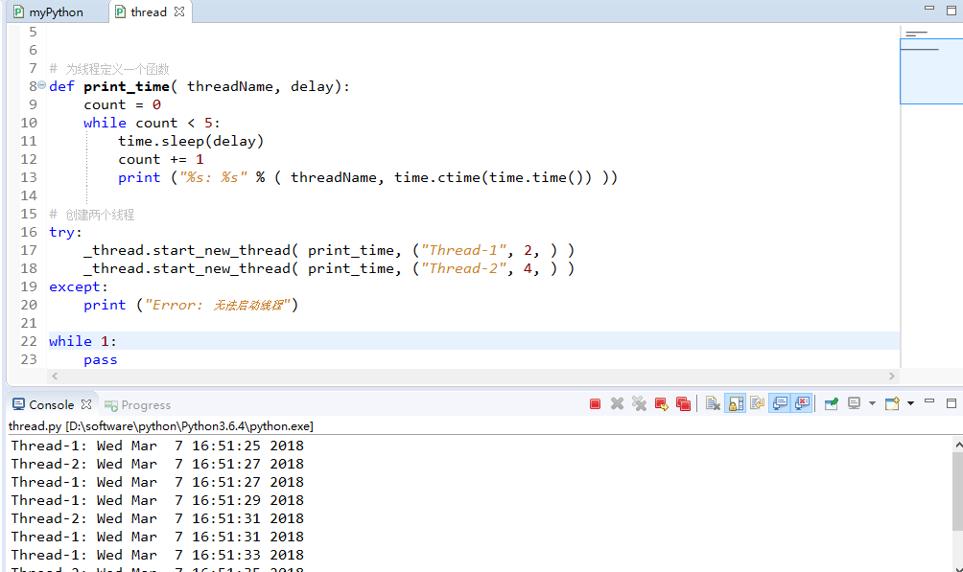
Task: Open Display Selected Console dropdown arrow
Action: [872, 403]
